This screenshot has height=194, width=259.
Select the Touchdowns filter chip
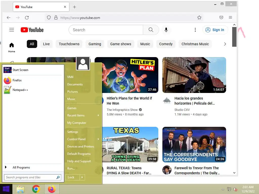(x=69, y=44)
